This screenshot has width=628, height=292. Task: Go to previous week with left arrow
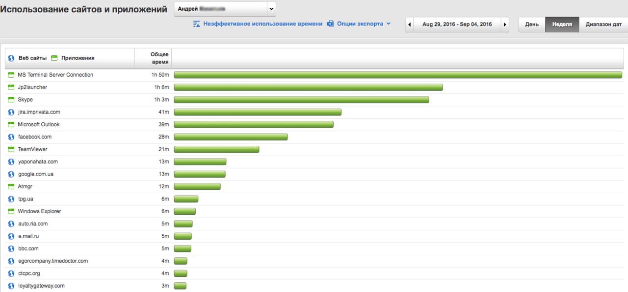pos(410,24)
